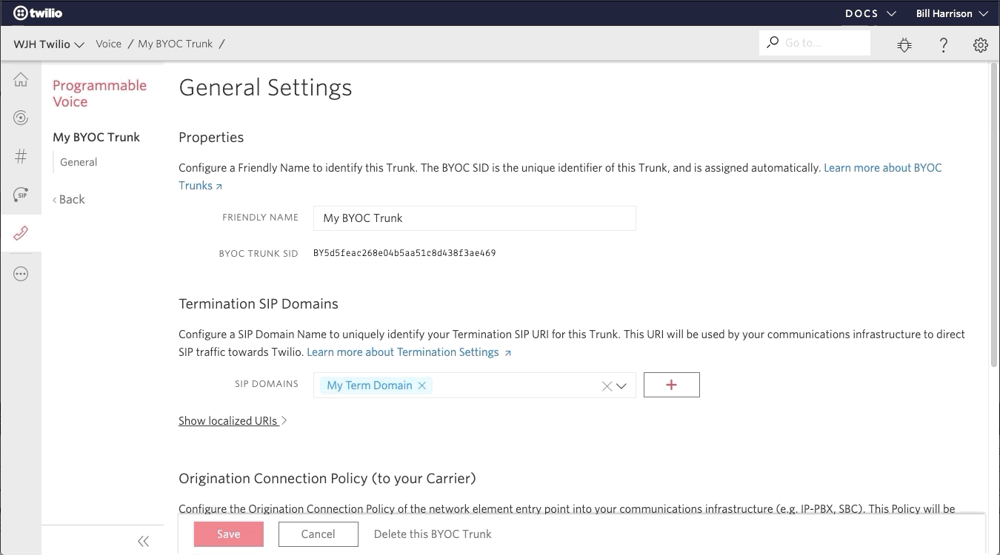Open Learn more about Termination Settings link
Screen dimensions: 1000x555
tap(409, 352)
